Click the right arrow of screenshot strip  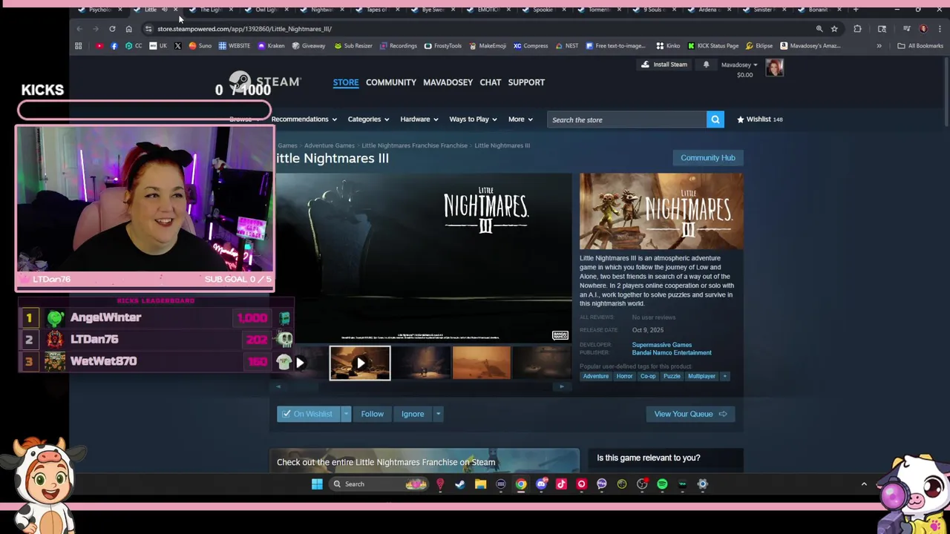[x=562, y=386]
